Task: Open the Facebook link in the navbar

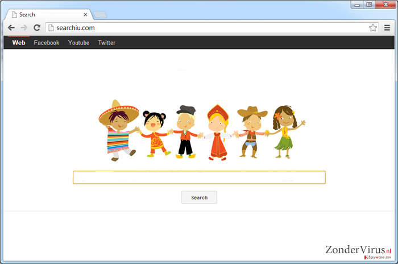Action: [47, 43]
